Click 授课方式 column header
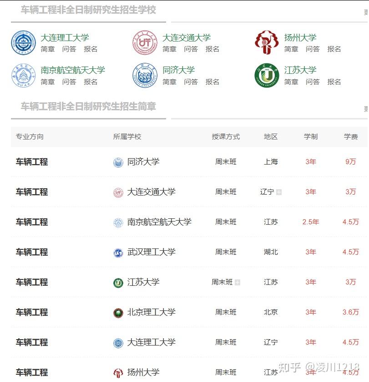Image resolution: width=369 pixels, height=382 pixels. click(226, 137)
